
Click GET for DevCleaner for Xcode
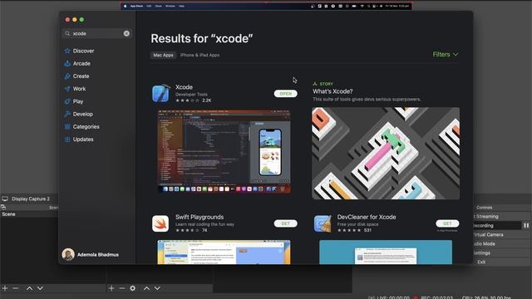(x=447, y=223)
